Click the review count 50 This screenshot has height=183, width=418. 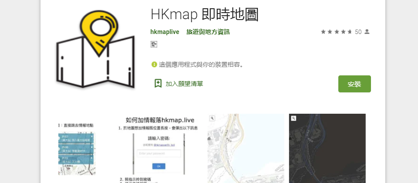[x=358, y=32]
